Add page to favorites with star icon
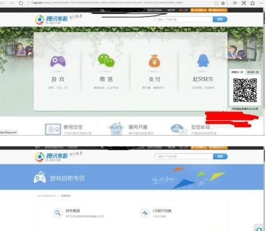This screenshot has width=266, height=231. click(x=223, y=3)
